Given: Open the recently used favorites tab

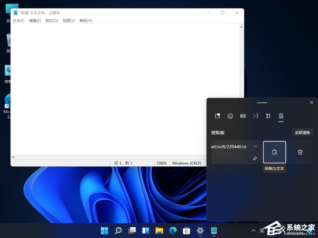Looking at the screenshot, I should (x=218, y=116).
